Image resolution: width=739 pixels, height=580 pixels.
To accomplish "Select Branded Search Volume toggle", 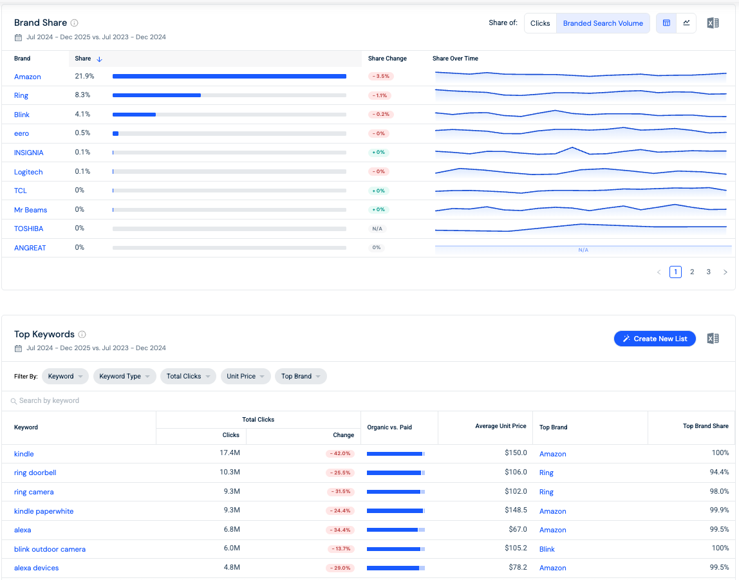I will pyautogui.click(x=603, y=23).
